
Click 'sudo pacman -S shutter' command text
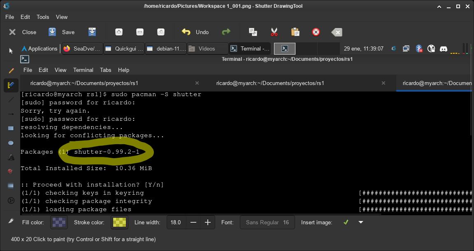156,94
